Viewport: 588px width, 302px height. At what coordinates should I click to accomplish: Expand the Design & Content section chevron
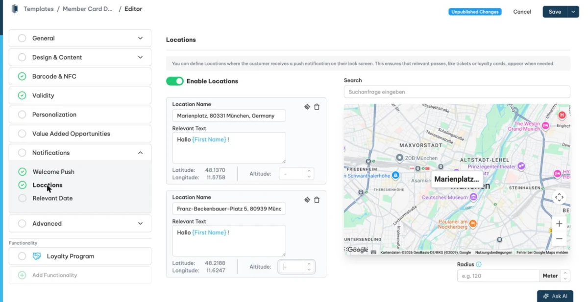141,57
